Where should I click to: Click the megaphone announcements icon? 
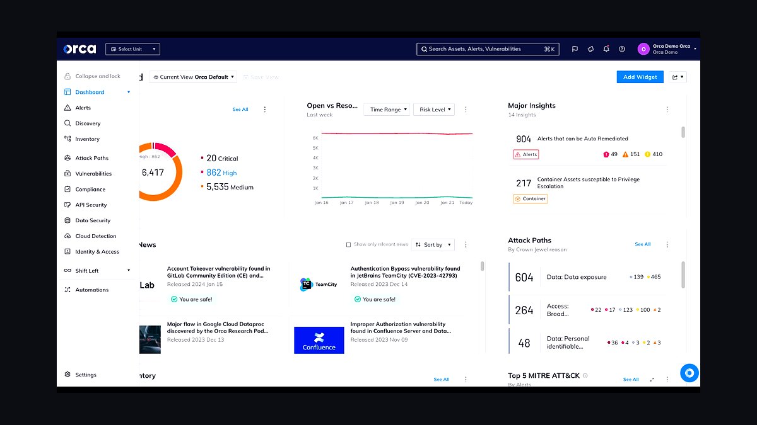pos(590,49)
